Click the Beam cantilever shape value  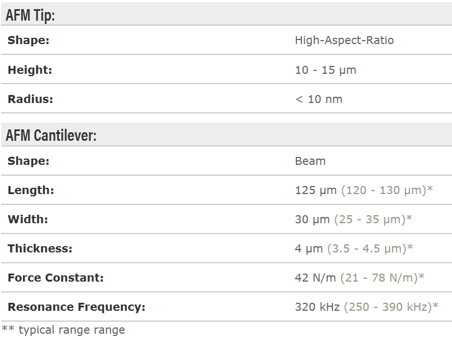tap(310, 161)
